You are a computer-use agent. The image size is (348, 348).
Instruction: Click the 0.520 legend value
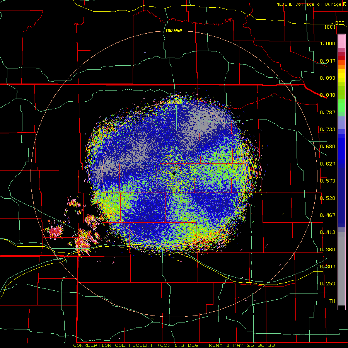pos(328,198)
